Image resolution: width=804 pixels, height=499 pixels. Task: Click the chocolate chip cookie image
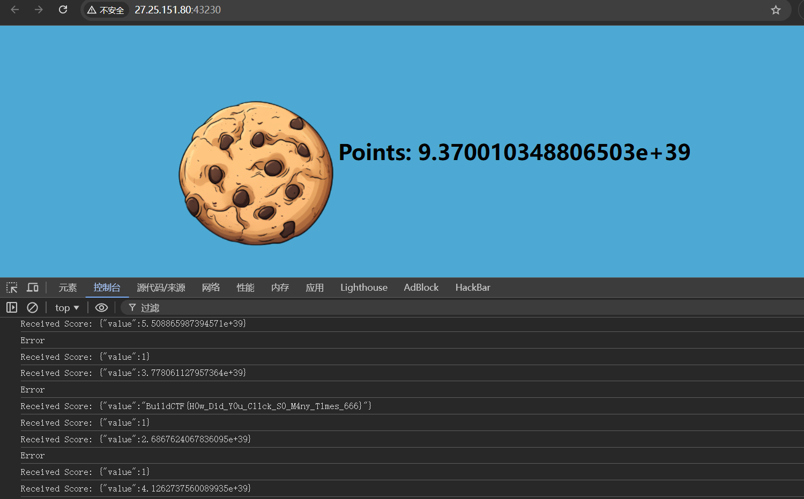click(256, 173)
